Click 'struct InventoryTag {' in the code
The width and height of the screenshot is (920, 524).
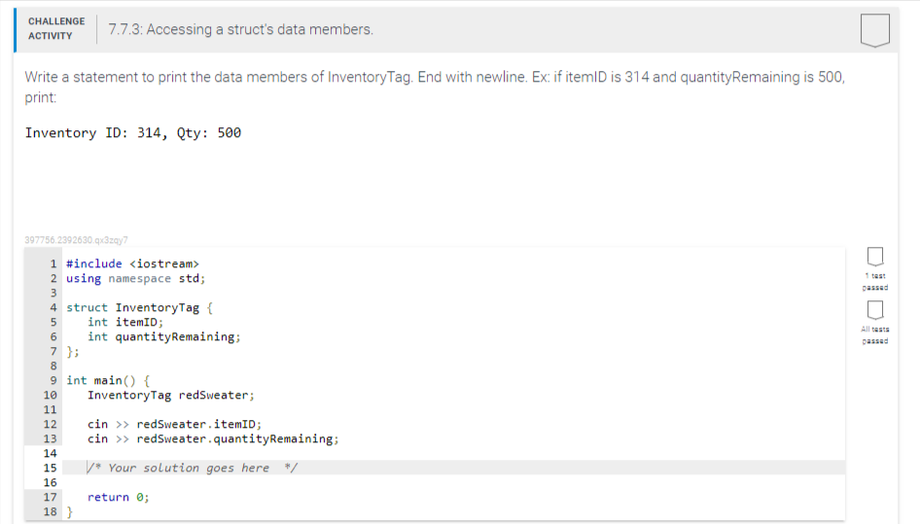point(140,307)
